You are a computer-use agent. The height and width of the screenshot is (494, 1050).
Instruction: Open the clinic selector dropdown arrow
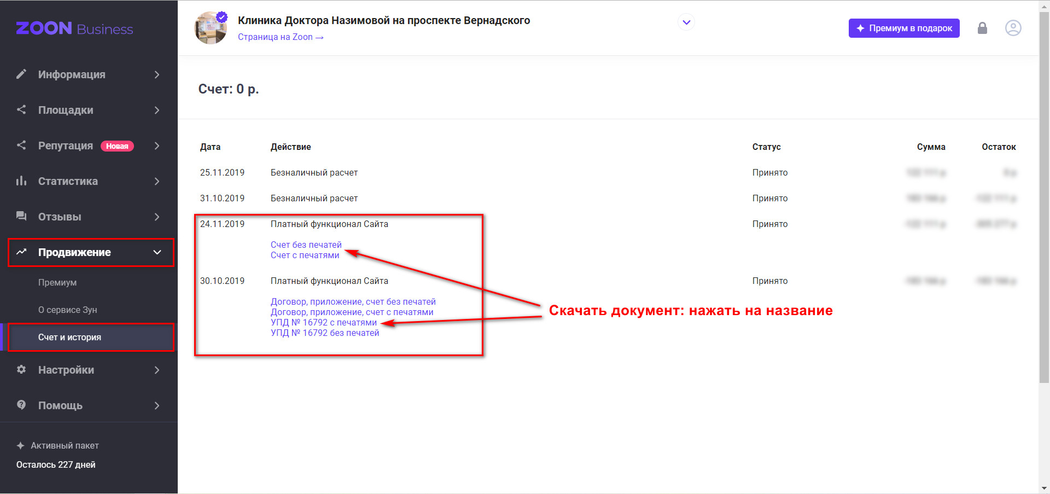686,22
